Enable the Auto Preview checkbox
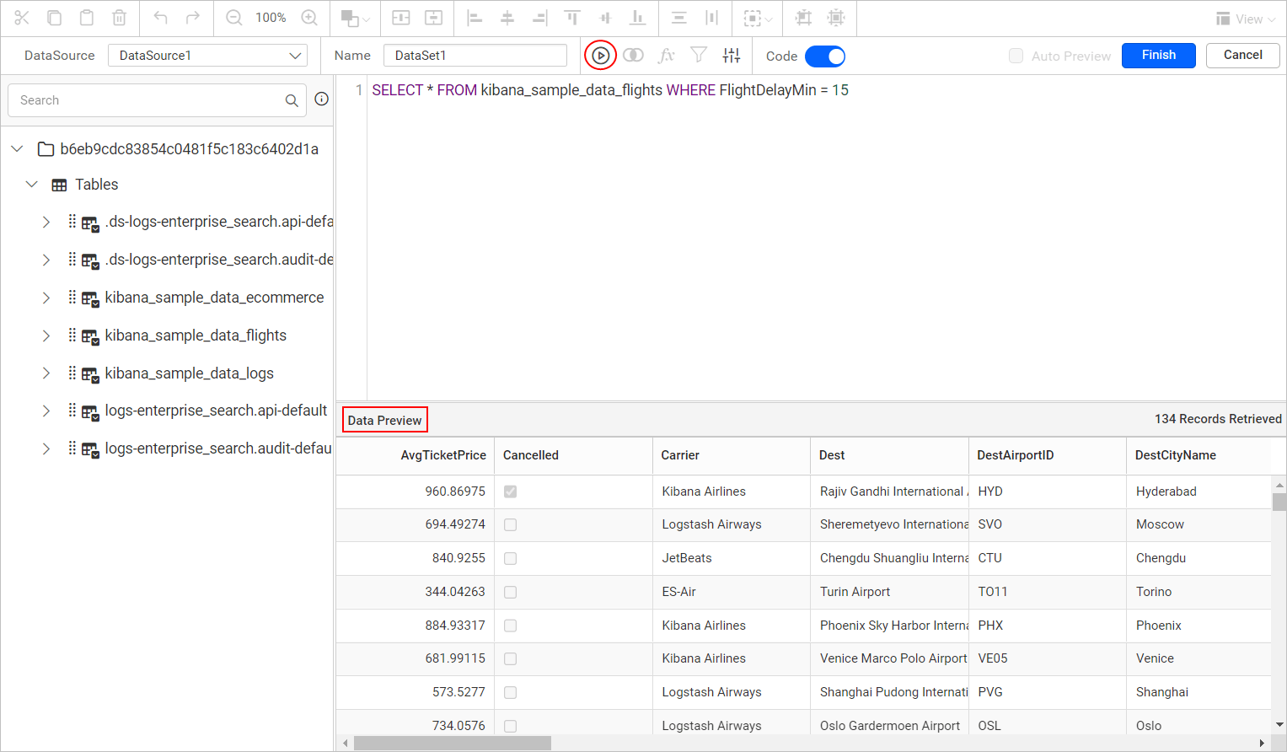This screenshot has width=1287, height=752. coord(1016,56)
